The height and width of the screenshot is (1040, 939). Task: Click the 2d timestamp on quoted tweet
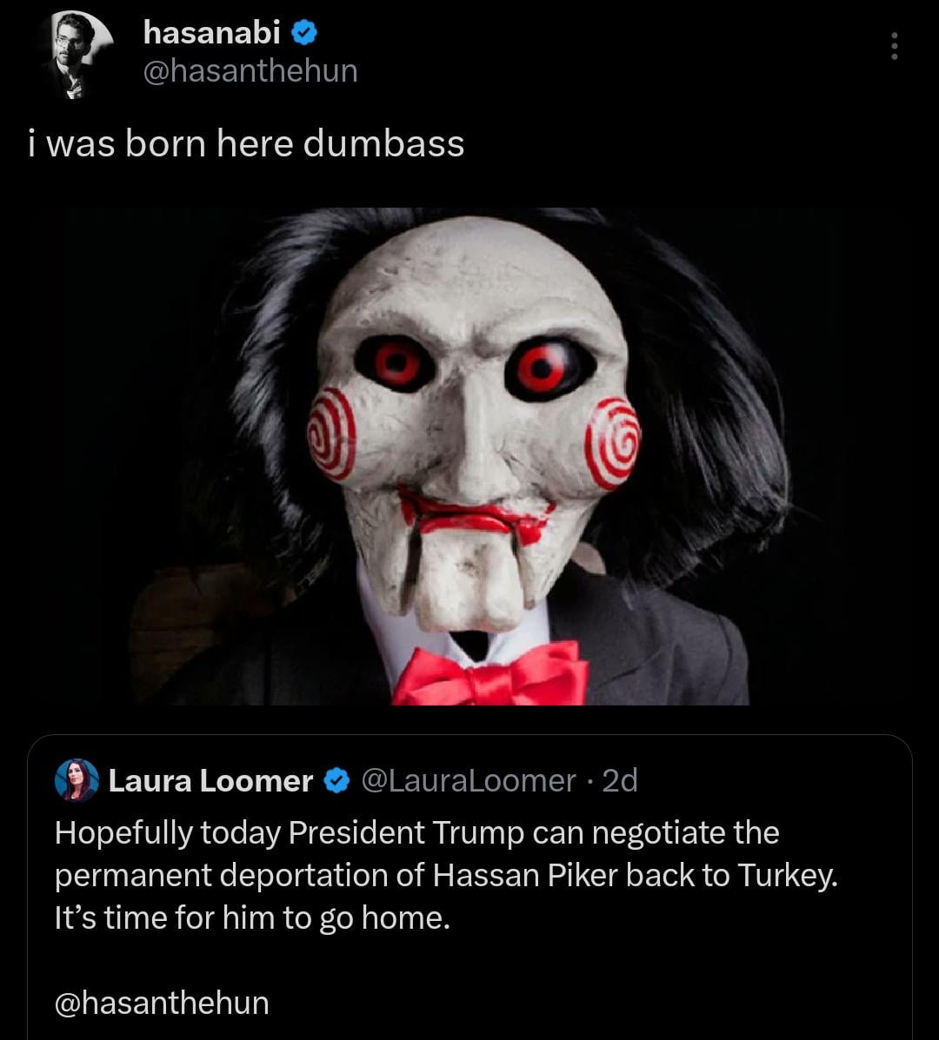[620, 781]
